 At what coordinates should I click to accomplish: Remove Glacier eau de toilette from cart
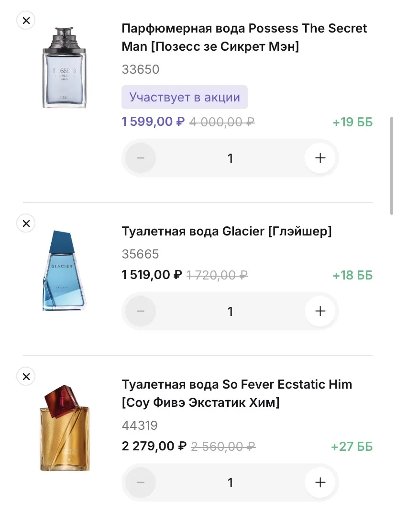(x=26, y=223)
